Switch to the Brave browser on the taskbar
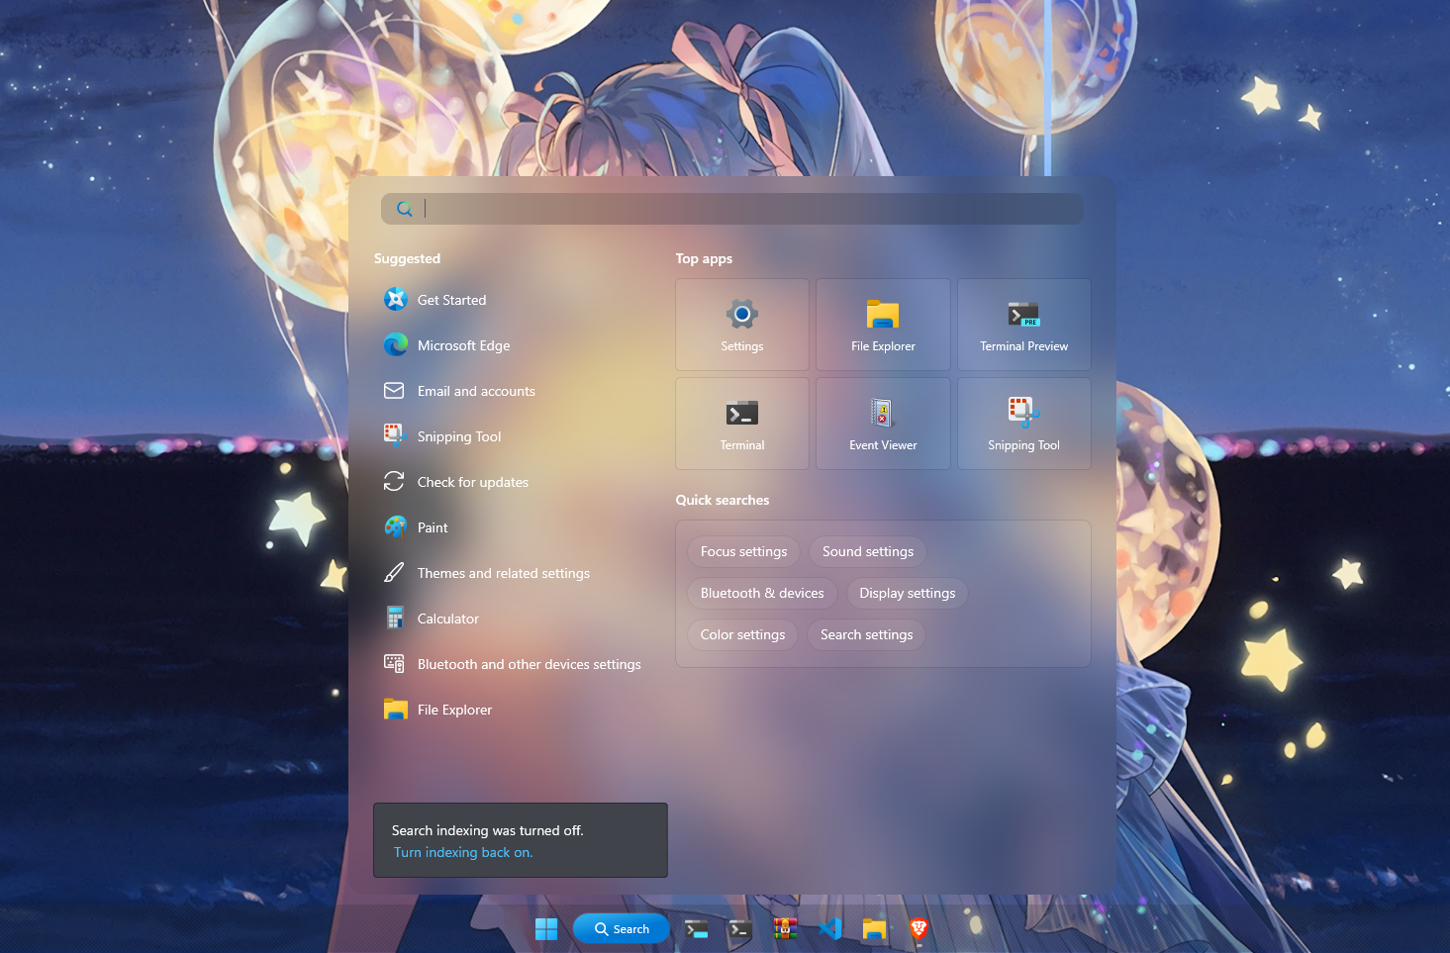 (x=918, y=929)
